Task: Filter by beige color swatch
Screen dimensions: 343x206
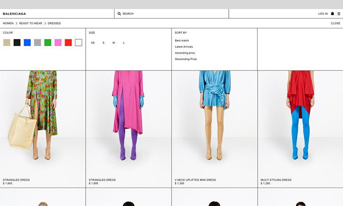Action: tap(7, 43)
